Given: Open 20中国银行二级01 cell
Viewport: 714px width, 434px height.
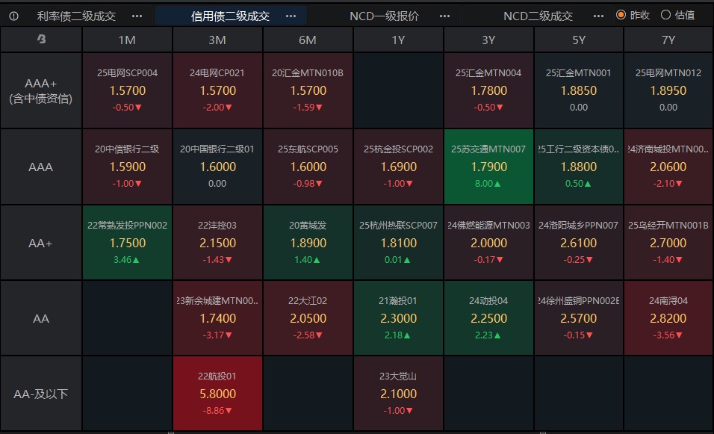Looking at the screenshot, I should 217,167.
